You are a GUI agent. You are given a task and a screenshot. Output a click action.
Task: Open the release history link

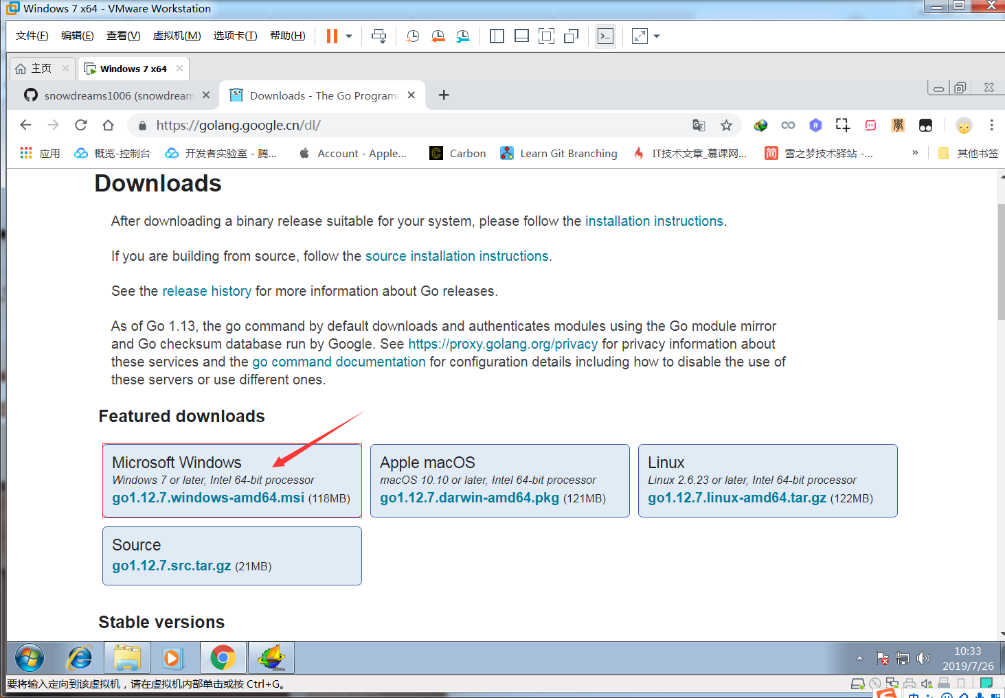[x=206, y=290]
